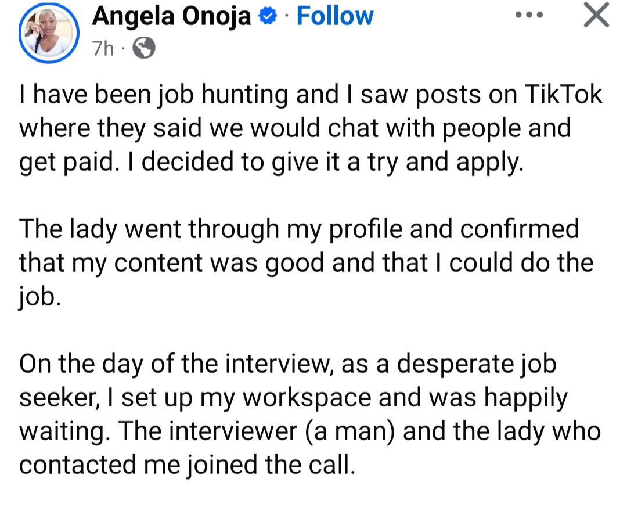The image size is (627, 511).
Task: Open the Follow link for Angela Onoja
Action: [334, 16]
